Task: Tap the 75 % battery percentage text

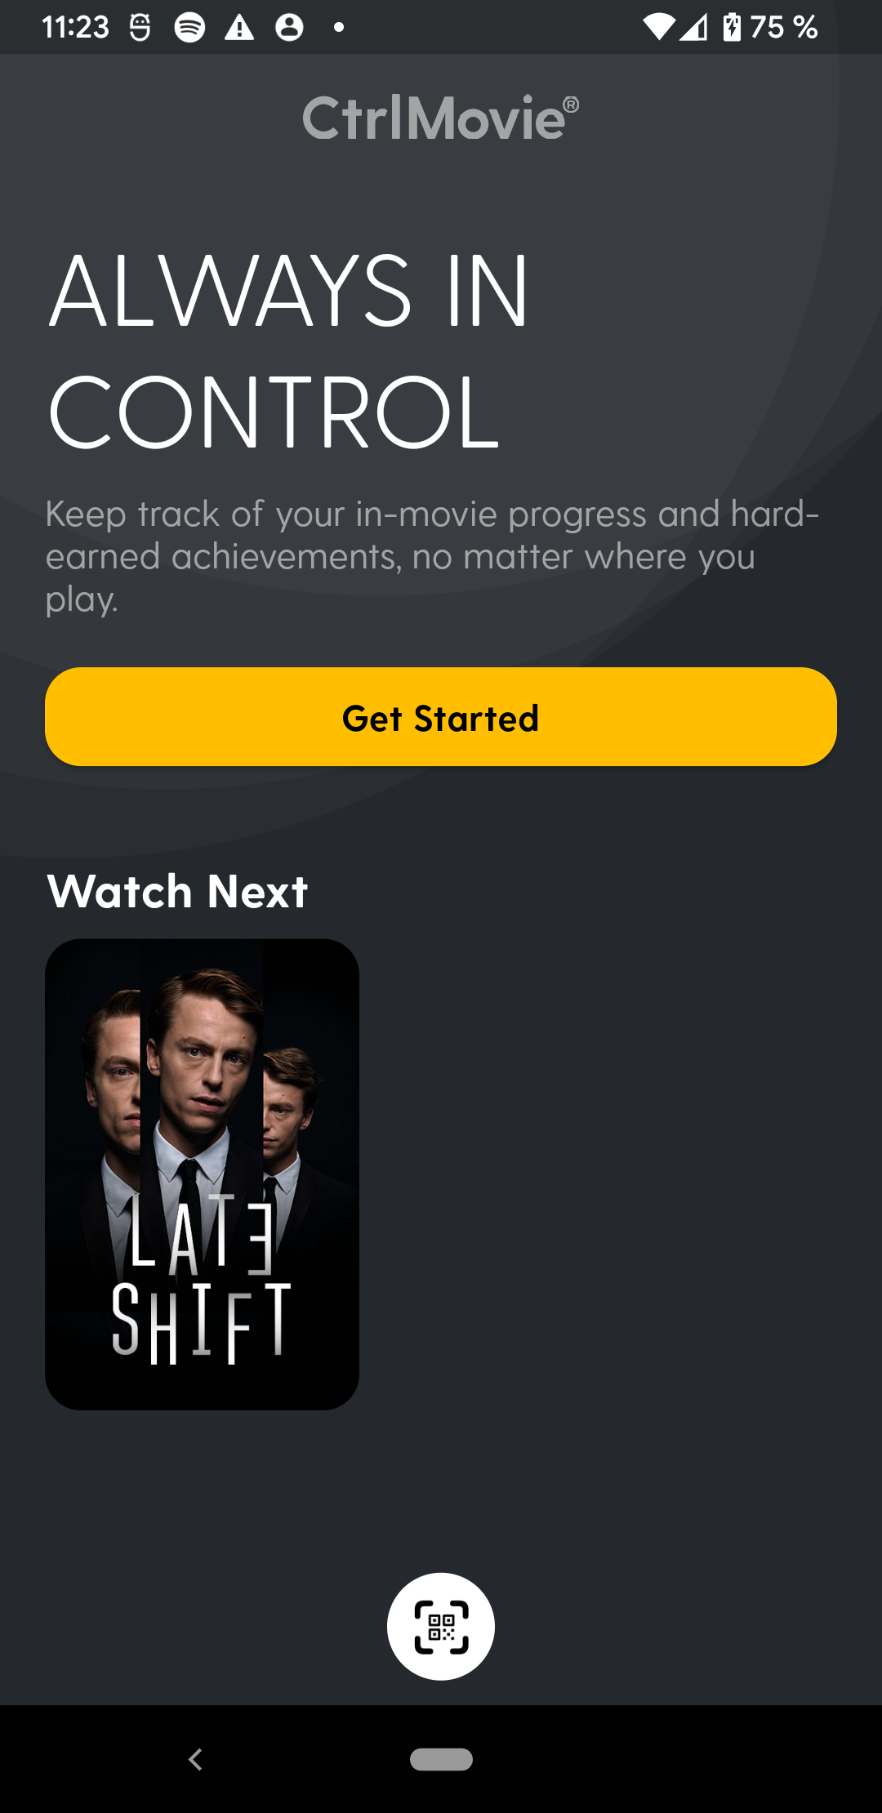Action: coord(784,27)
